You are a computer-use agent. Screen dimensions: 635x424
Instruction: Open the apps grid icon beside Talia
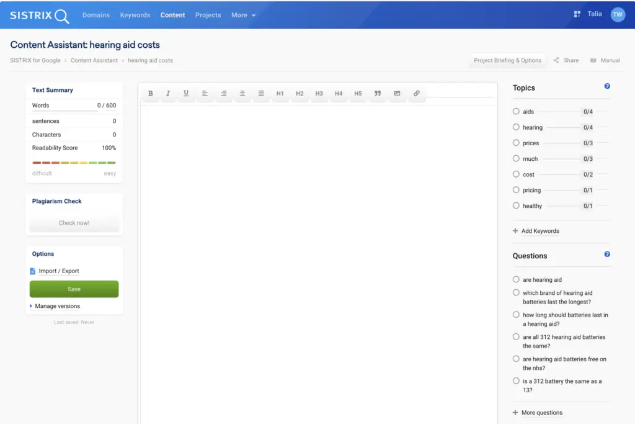point(577,14)
